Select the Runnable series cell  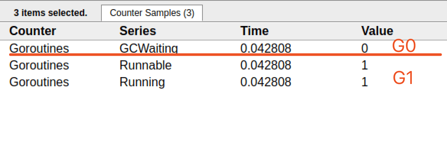coord(145,65)
